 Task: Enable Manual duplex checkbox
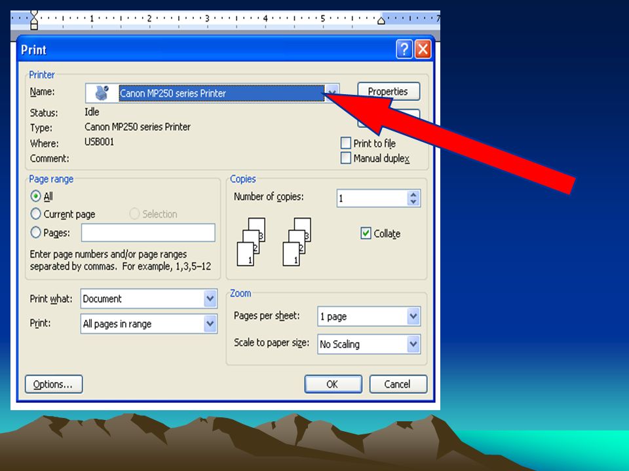pos(345,158)
